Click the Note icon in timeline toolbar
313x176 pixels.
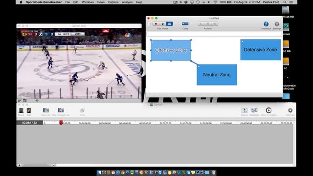[x=82, y=110]
